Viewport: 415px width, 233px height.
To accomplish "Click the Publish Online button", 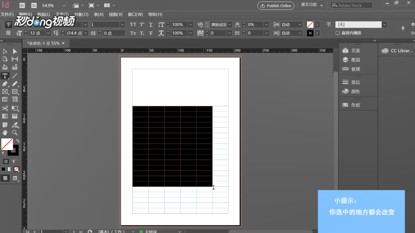I will [x=276, y=5].
